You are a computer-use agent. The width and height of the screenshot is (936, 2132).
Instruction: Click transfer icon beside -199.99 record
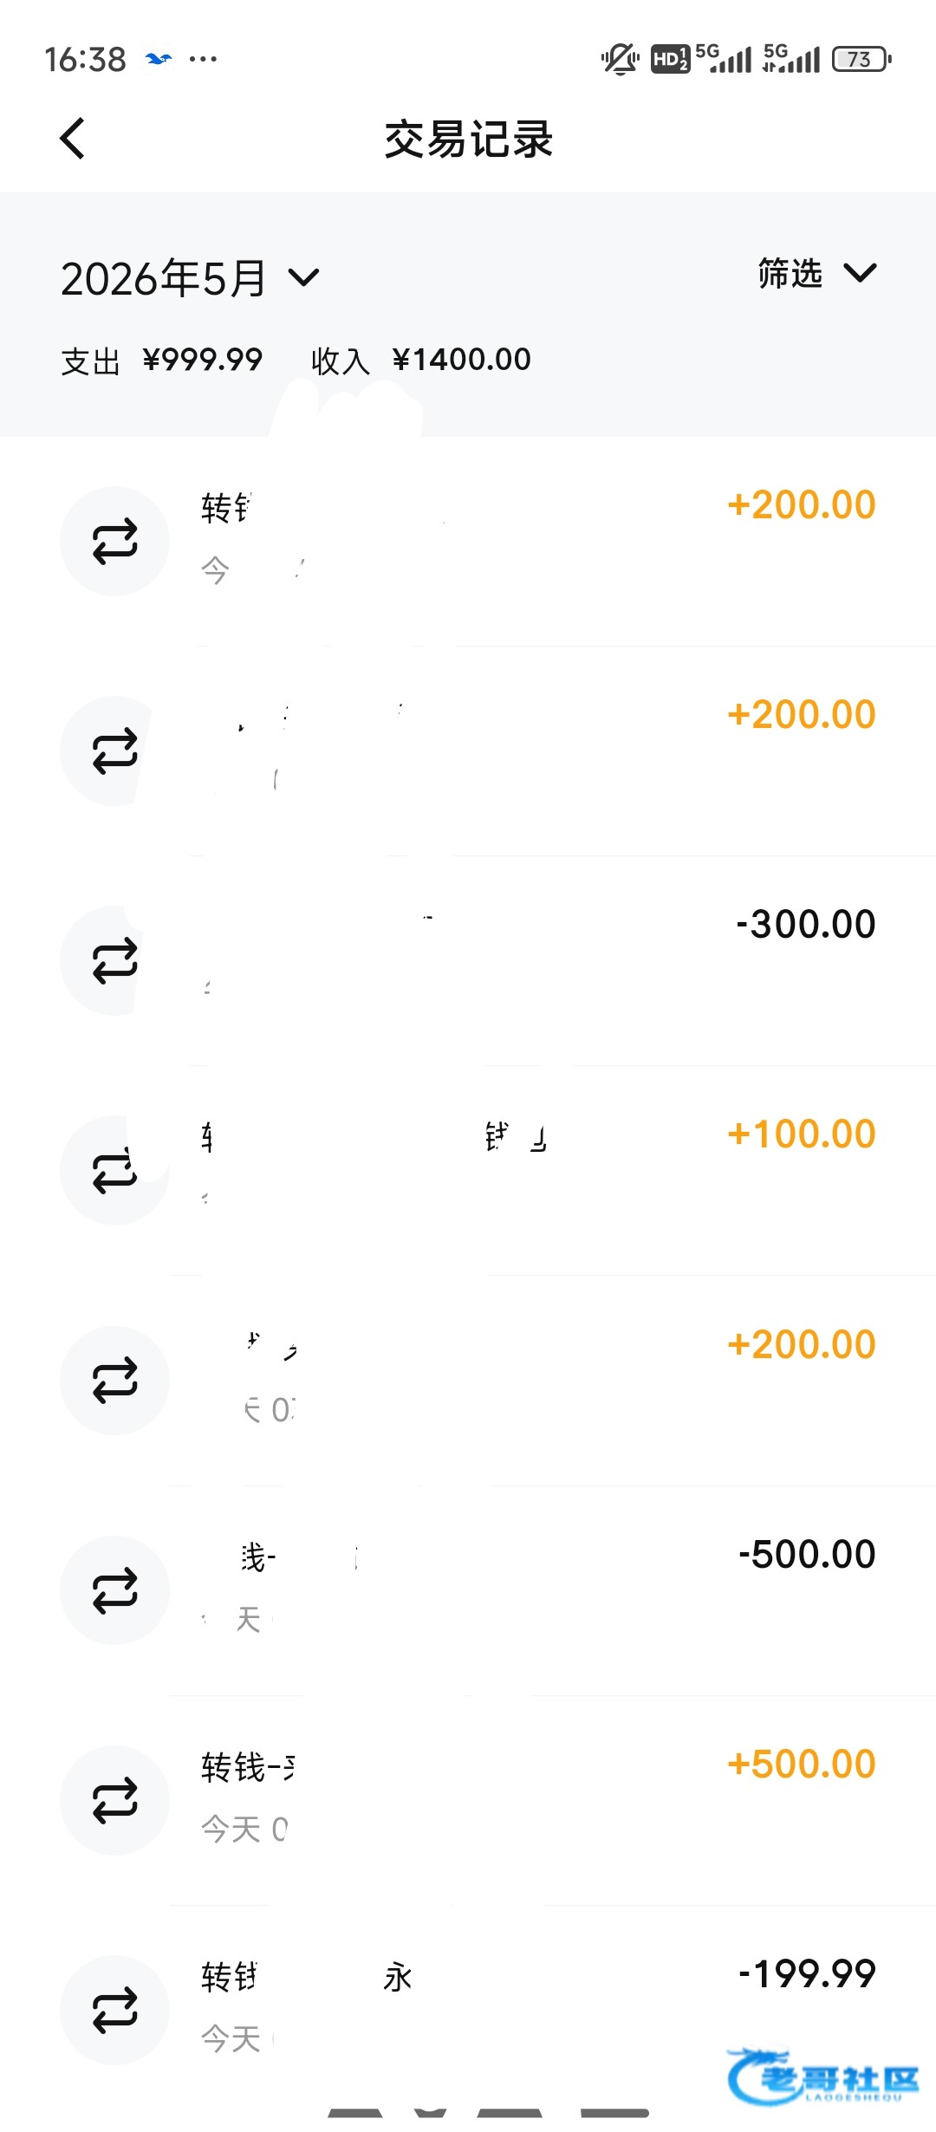(x=114, y=2010)
